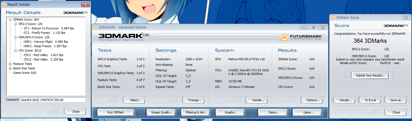The image size is (412, 121).
Task: Click the Filtering value Optimal
Action: click(x=190, y=70)
